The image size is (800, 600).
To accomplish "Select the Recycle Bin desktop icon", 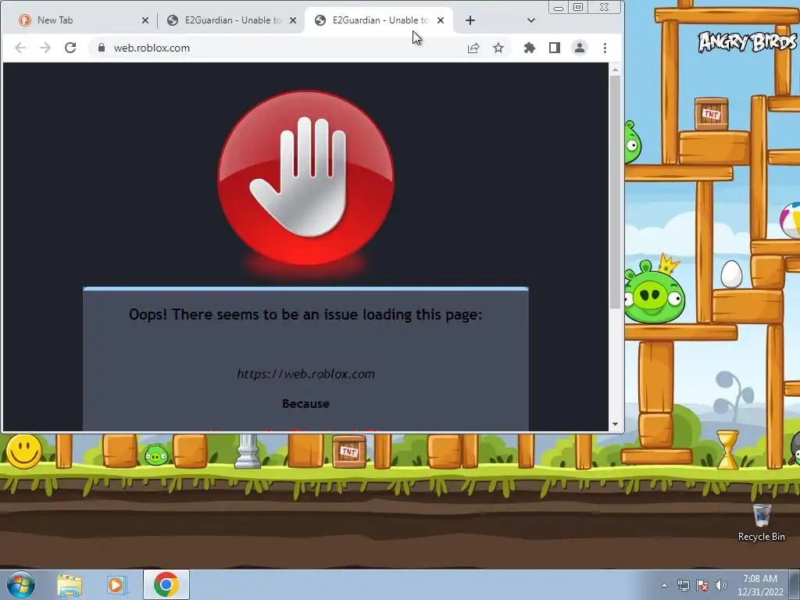I will pos(761,523).
